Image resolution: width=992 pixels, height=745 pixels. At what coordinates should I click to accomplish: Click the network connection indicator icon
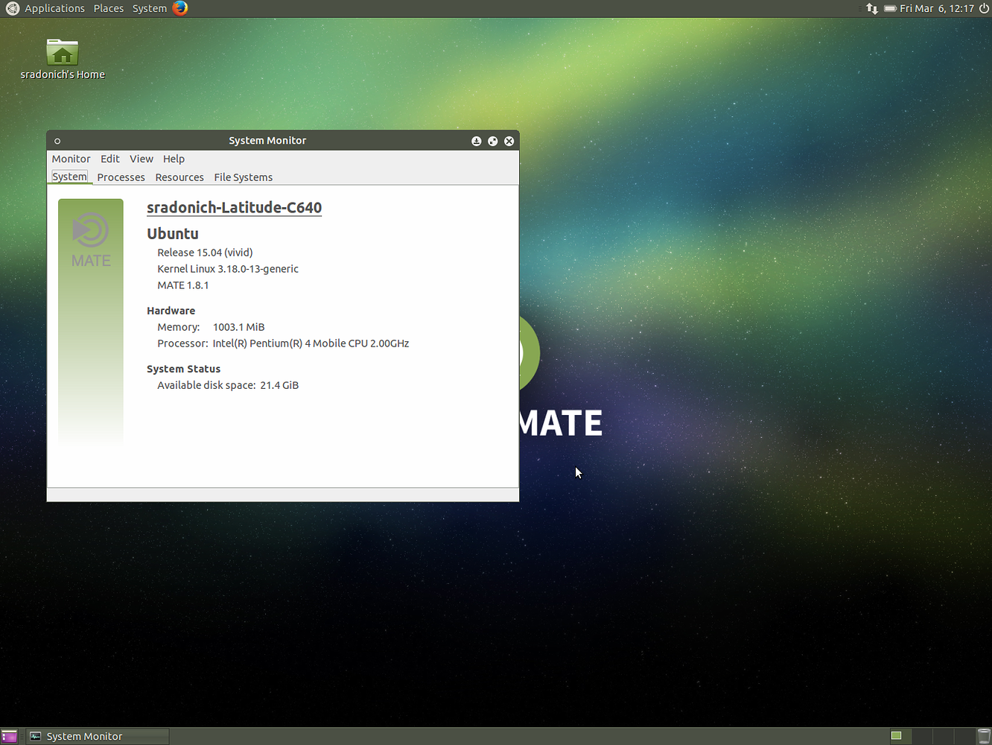872,8
